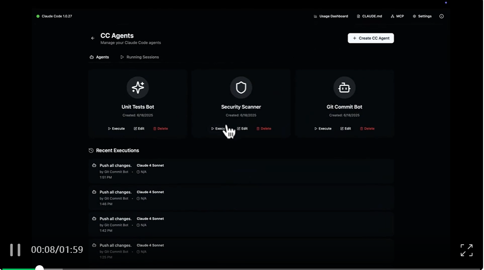Image resolution: width=484 pixels, height=270 pixels.
Task: Click the 00:08/01:59 time display
Action: [x=57, y=250]
